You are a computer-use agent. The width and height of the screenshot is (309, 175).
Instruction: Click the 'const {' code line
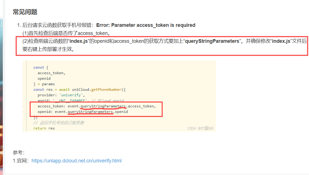(41, 67)
